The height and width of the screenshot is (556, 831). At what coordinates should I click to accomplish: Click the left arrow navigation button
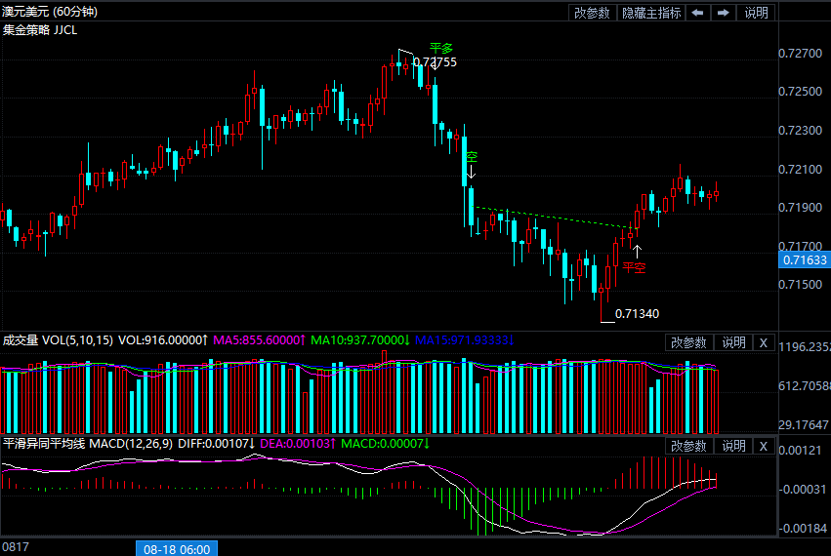coord(697,13)
